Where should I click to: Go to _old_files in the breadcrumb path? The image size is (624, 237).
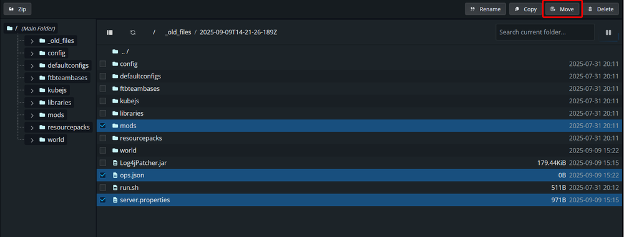point(178,32)
